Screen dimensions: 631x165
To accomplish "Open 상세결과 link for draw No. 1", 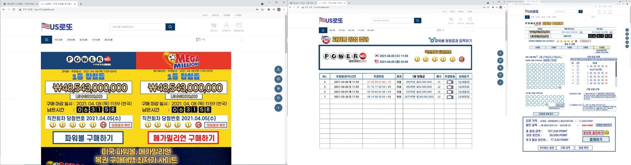I will point(464,97).
